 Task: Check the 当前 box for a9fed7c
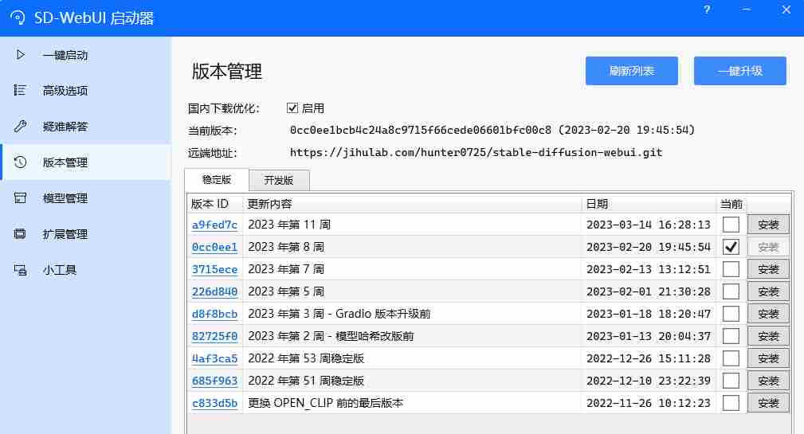tap(731, 225)
